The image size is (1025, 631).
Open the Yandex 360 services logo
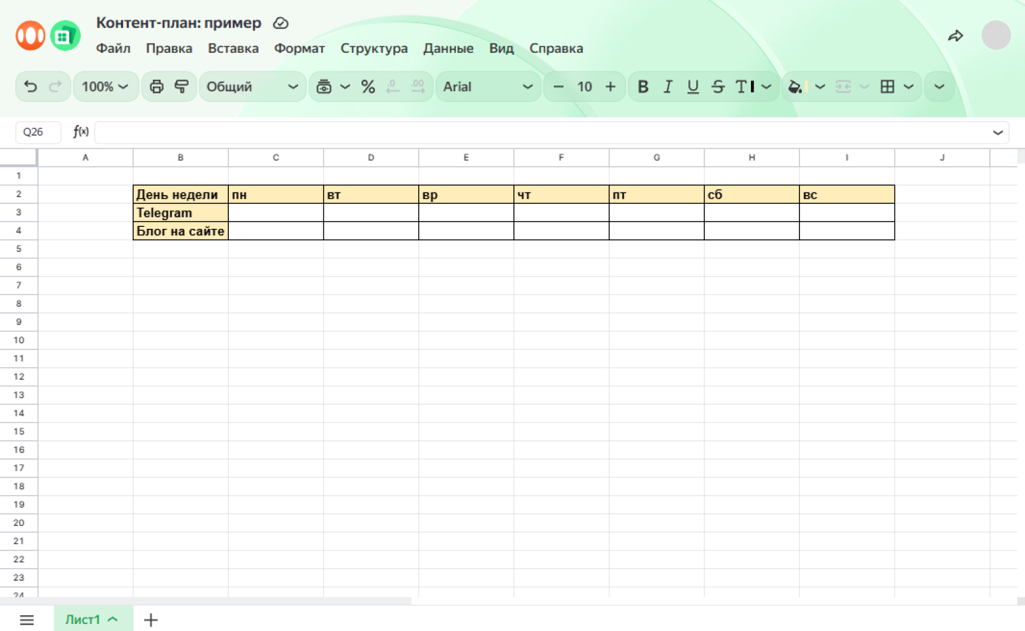click(x=30, y=35)
